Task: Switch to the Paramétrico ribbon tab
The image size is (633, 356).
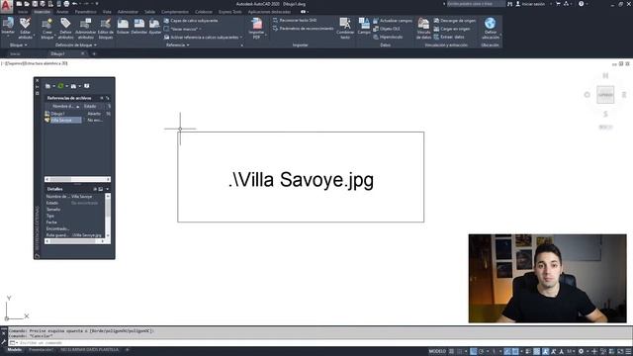Action: tap(86, 12)
